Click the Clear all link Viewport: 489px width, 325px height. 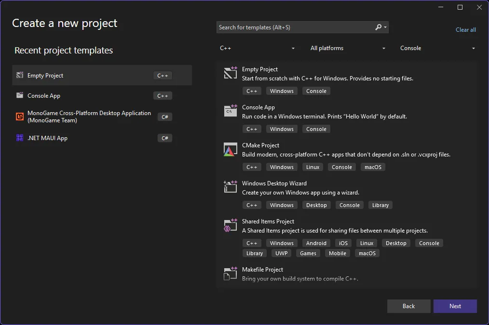click(465, 30)
